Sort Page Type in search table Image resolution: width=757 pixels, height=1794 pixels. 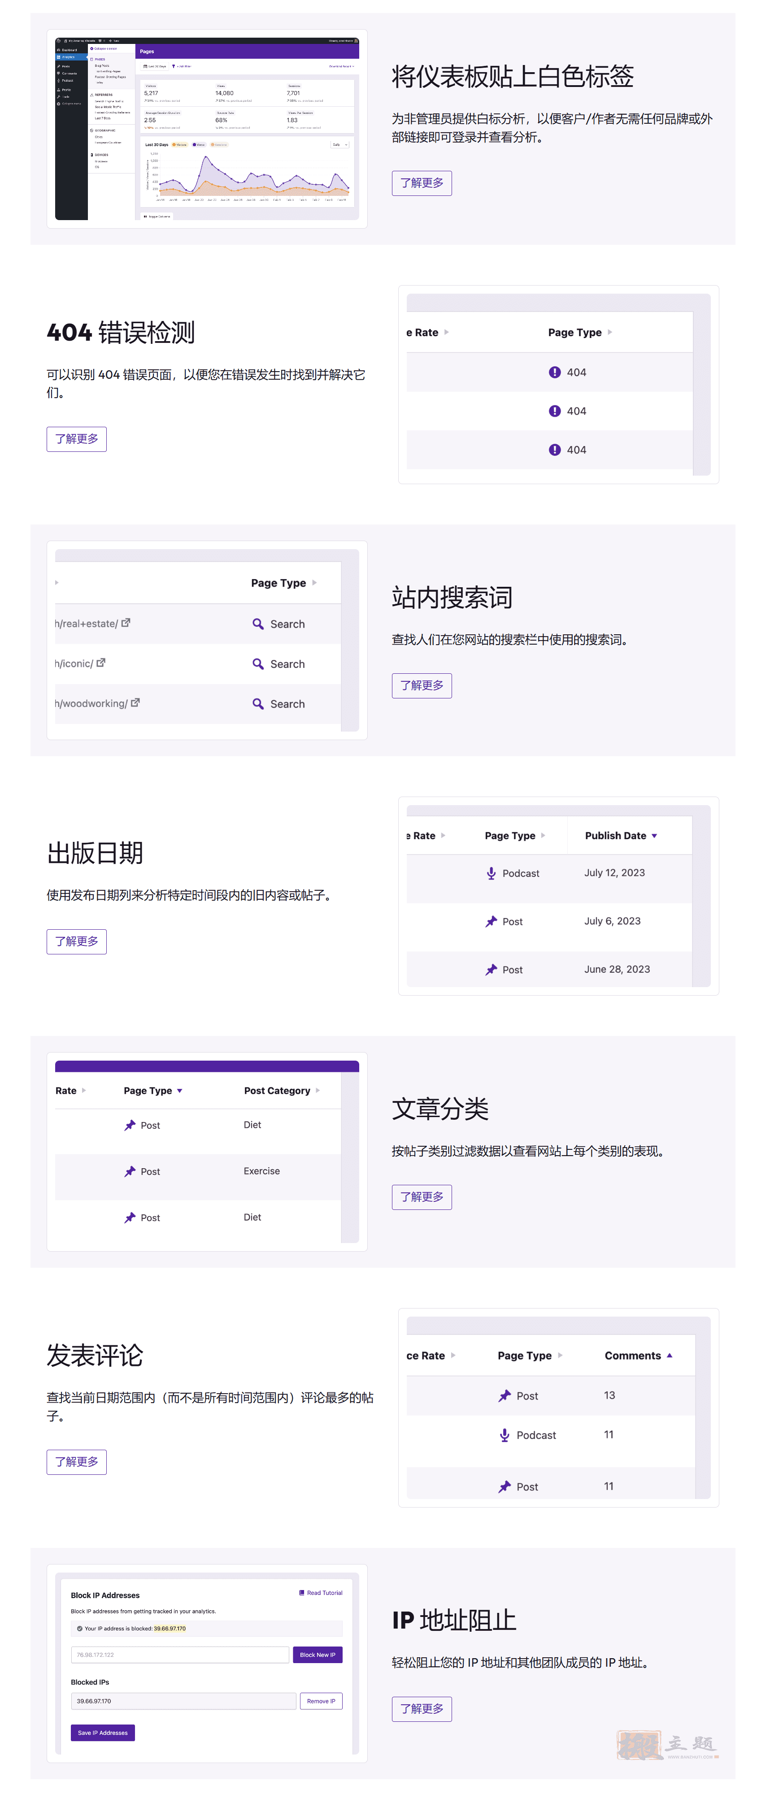(x=283, y=584)
